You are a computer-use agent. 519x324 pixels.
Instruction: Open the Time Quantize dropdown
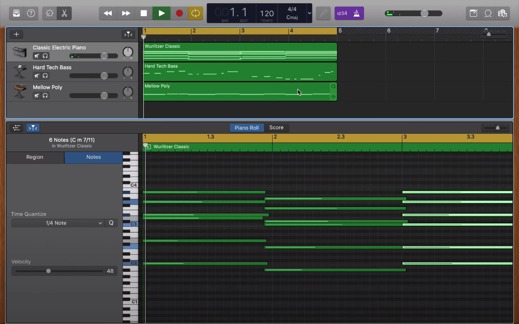click(x=59, y=223)
